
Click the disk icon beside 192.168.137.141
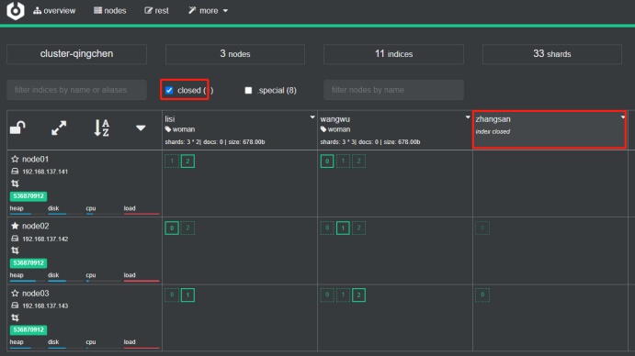click(x=15, y=172)
